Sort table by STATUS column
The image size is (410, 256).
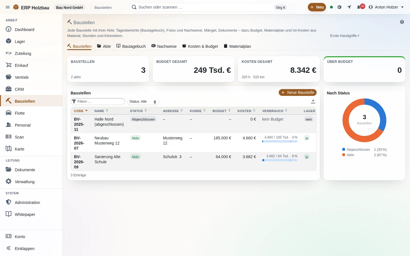pos(138,111)
